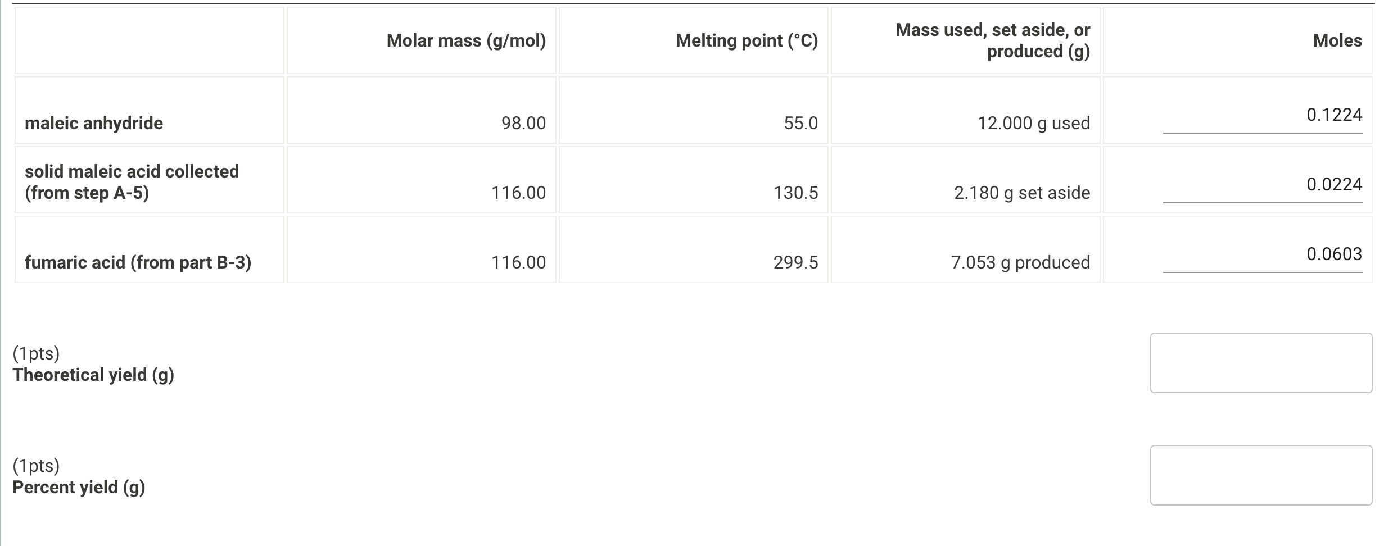Click the Percent yield (g) label text
Image resolution: width=1393 pixels, height=546 pixels.
[79, 487]
